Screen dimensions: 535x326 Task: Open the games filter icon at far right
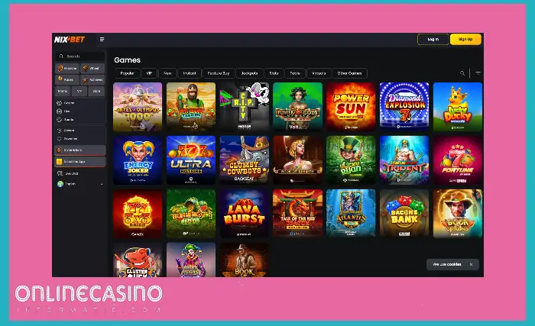click(478, 73)
